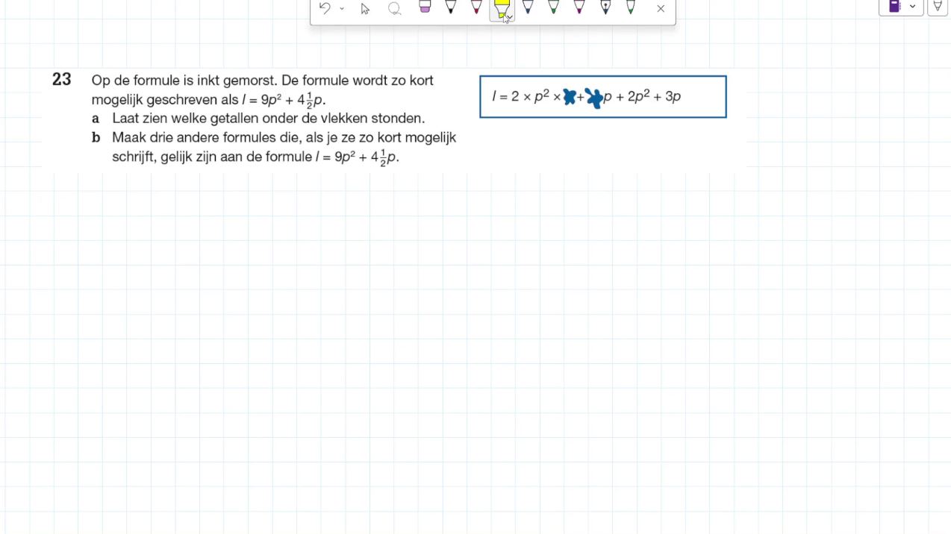Image resolution: width=951 pixels, height=534 pixels.
Task: Choose the fountain pen tool
Action: pos(605,7)
